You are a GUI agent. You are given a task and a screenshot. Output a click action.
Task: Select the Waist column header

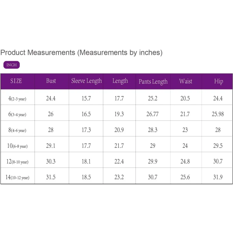coord(186,81)
